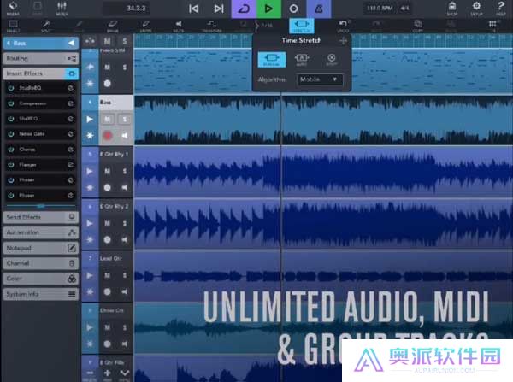Collapse the Bass inspector header
The image size is (513, 382).
click(x=41, y=43)
